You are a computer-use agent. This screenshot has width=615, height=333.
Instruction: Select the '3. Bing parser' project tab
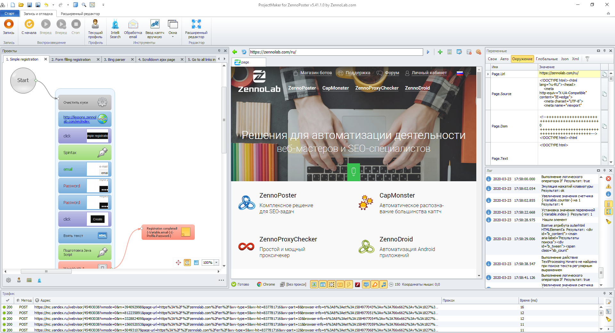click(114, 60)
